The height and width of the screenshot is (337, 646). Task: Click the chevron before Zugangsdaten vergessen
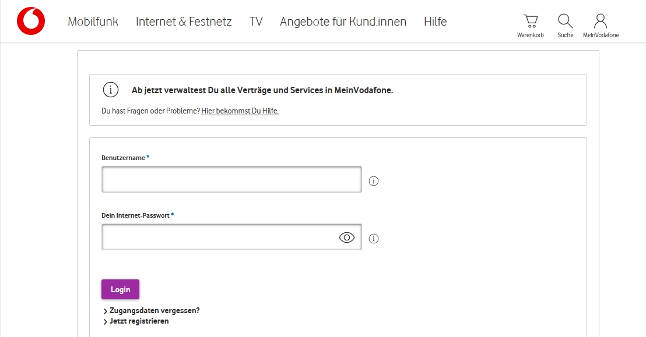tap(106, 310)
